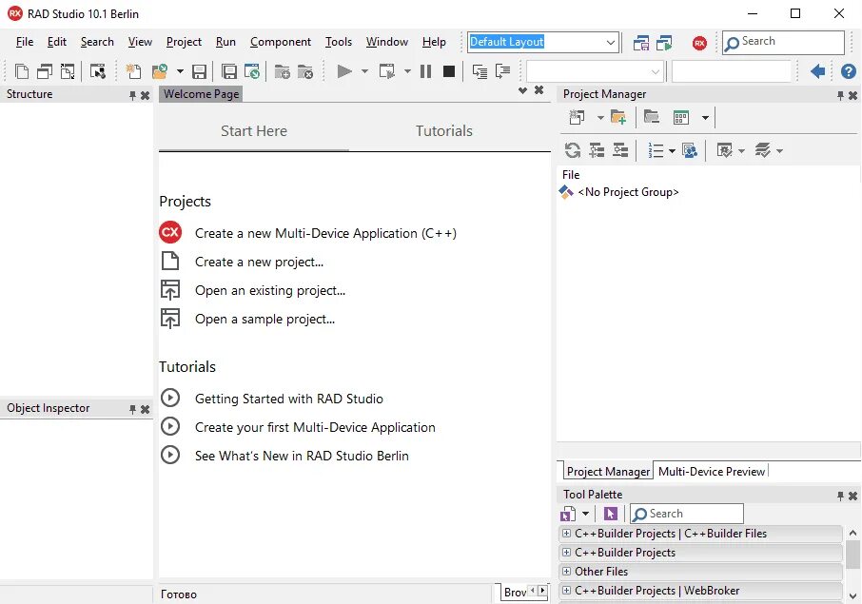
Task: Open the Tools menu
Action: tap(338, 42)
